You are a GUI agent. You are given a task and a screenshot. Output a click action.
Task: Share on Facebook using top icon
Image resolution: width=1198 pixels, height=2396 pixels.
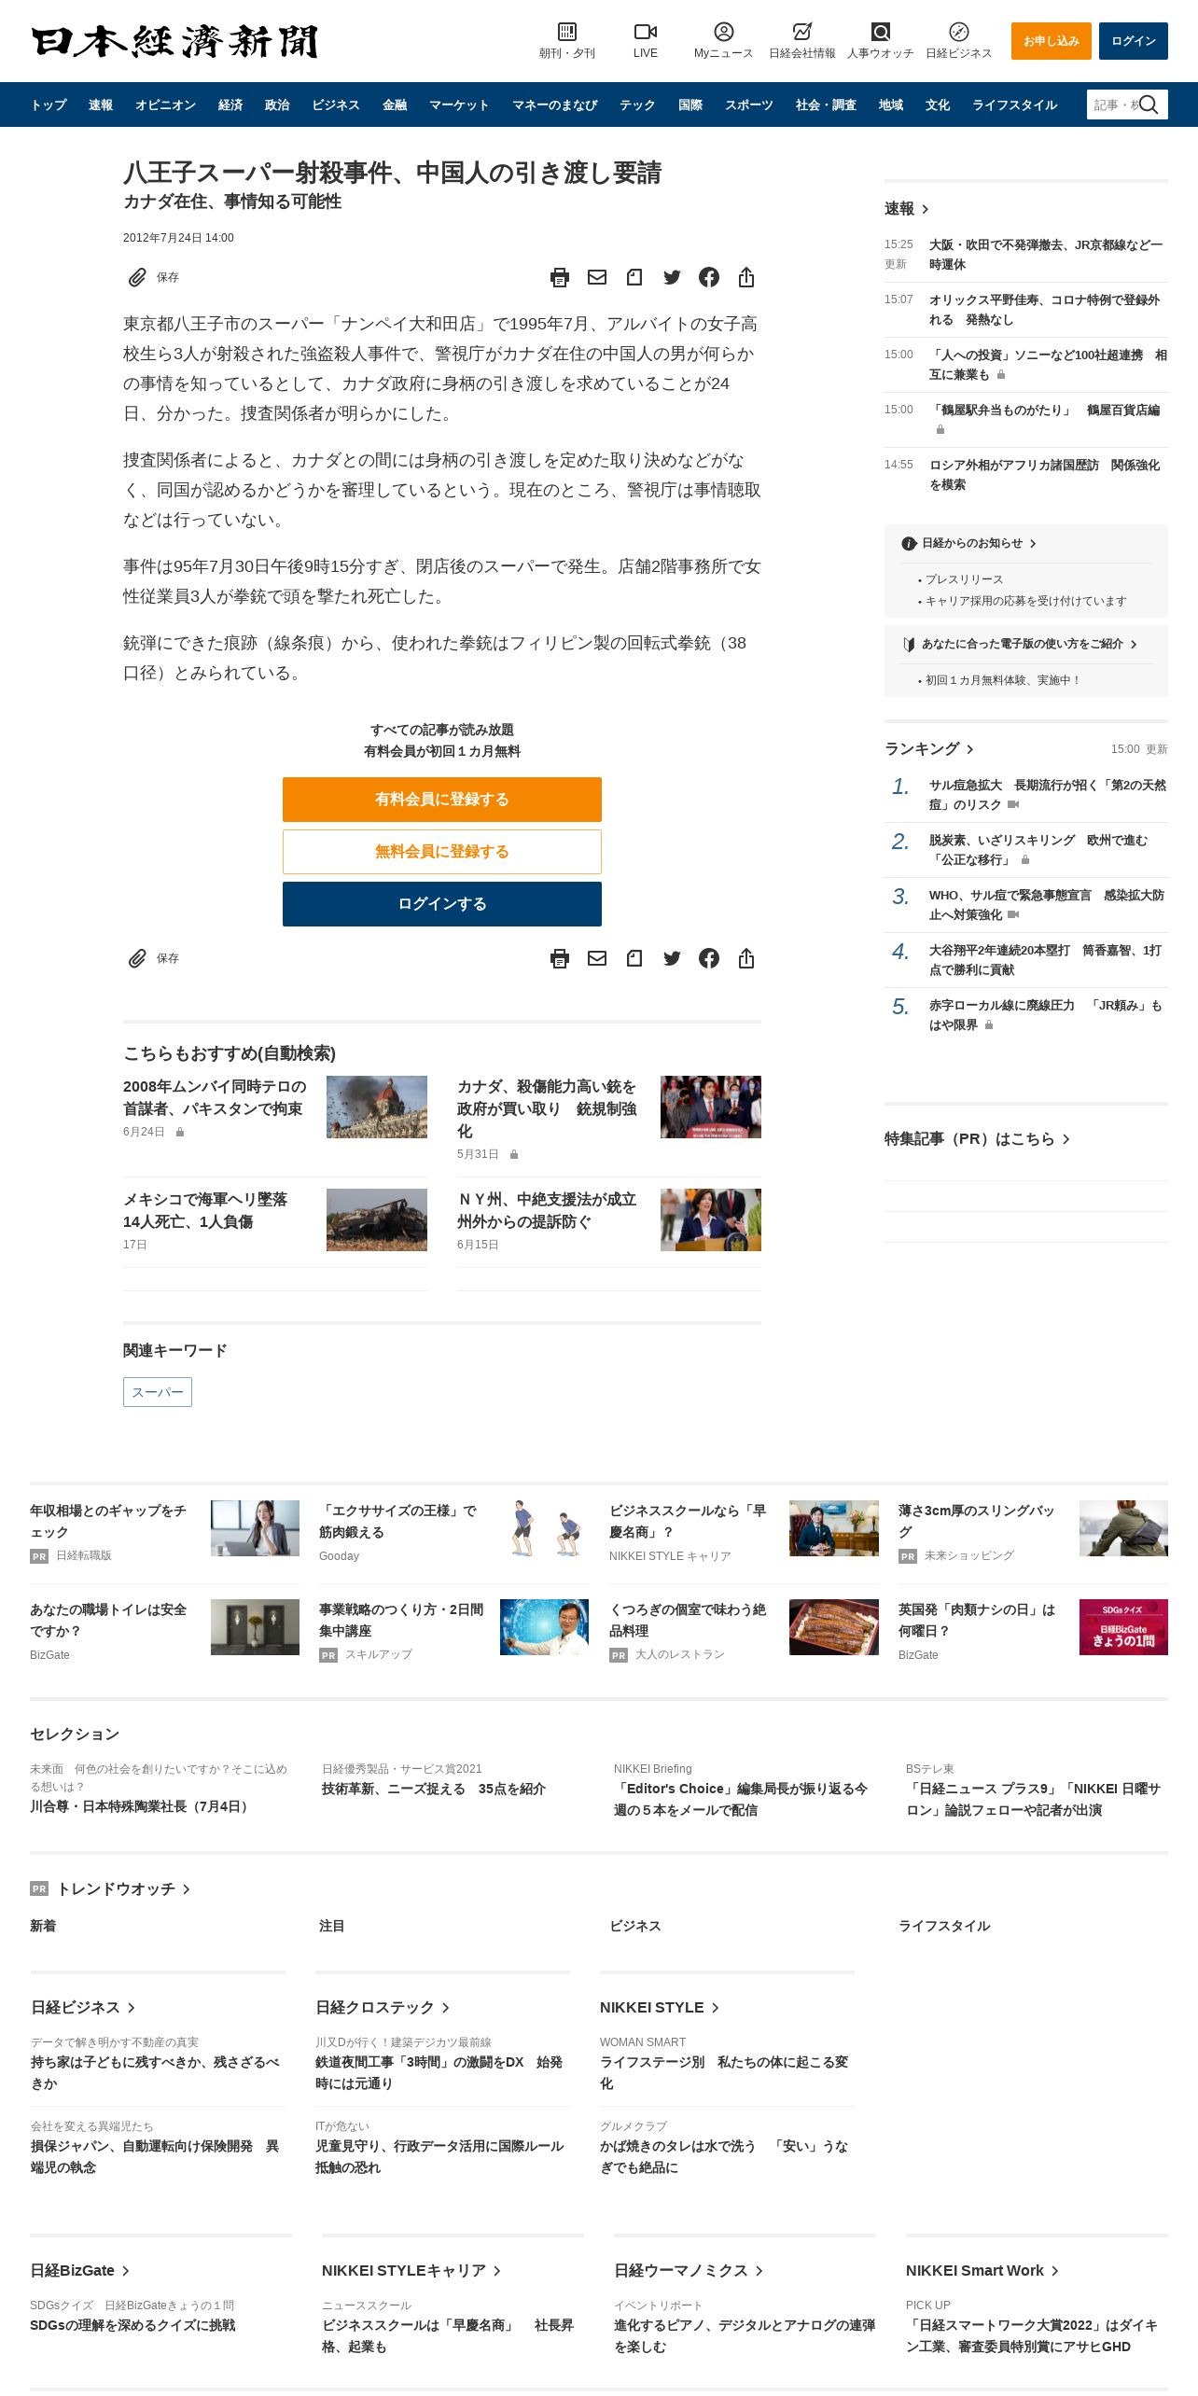(x=709, y=277)
